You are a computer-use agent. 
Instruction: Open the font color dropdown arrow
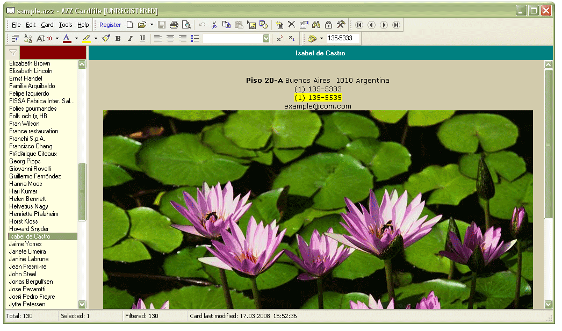click(x=76, y=38)
